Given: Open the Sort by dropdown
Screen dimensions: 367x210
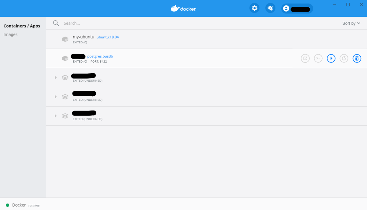Looking at the screenshot, I should point(351,23).
